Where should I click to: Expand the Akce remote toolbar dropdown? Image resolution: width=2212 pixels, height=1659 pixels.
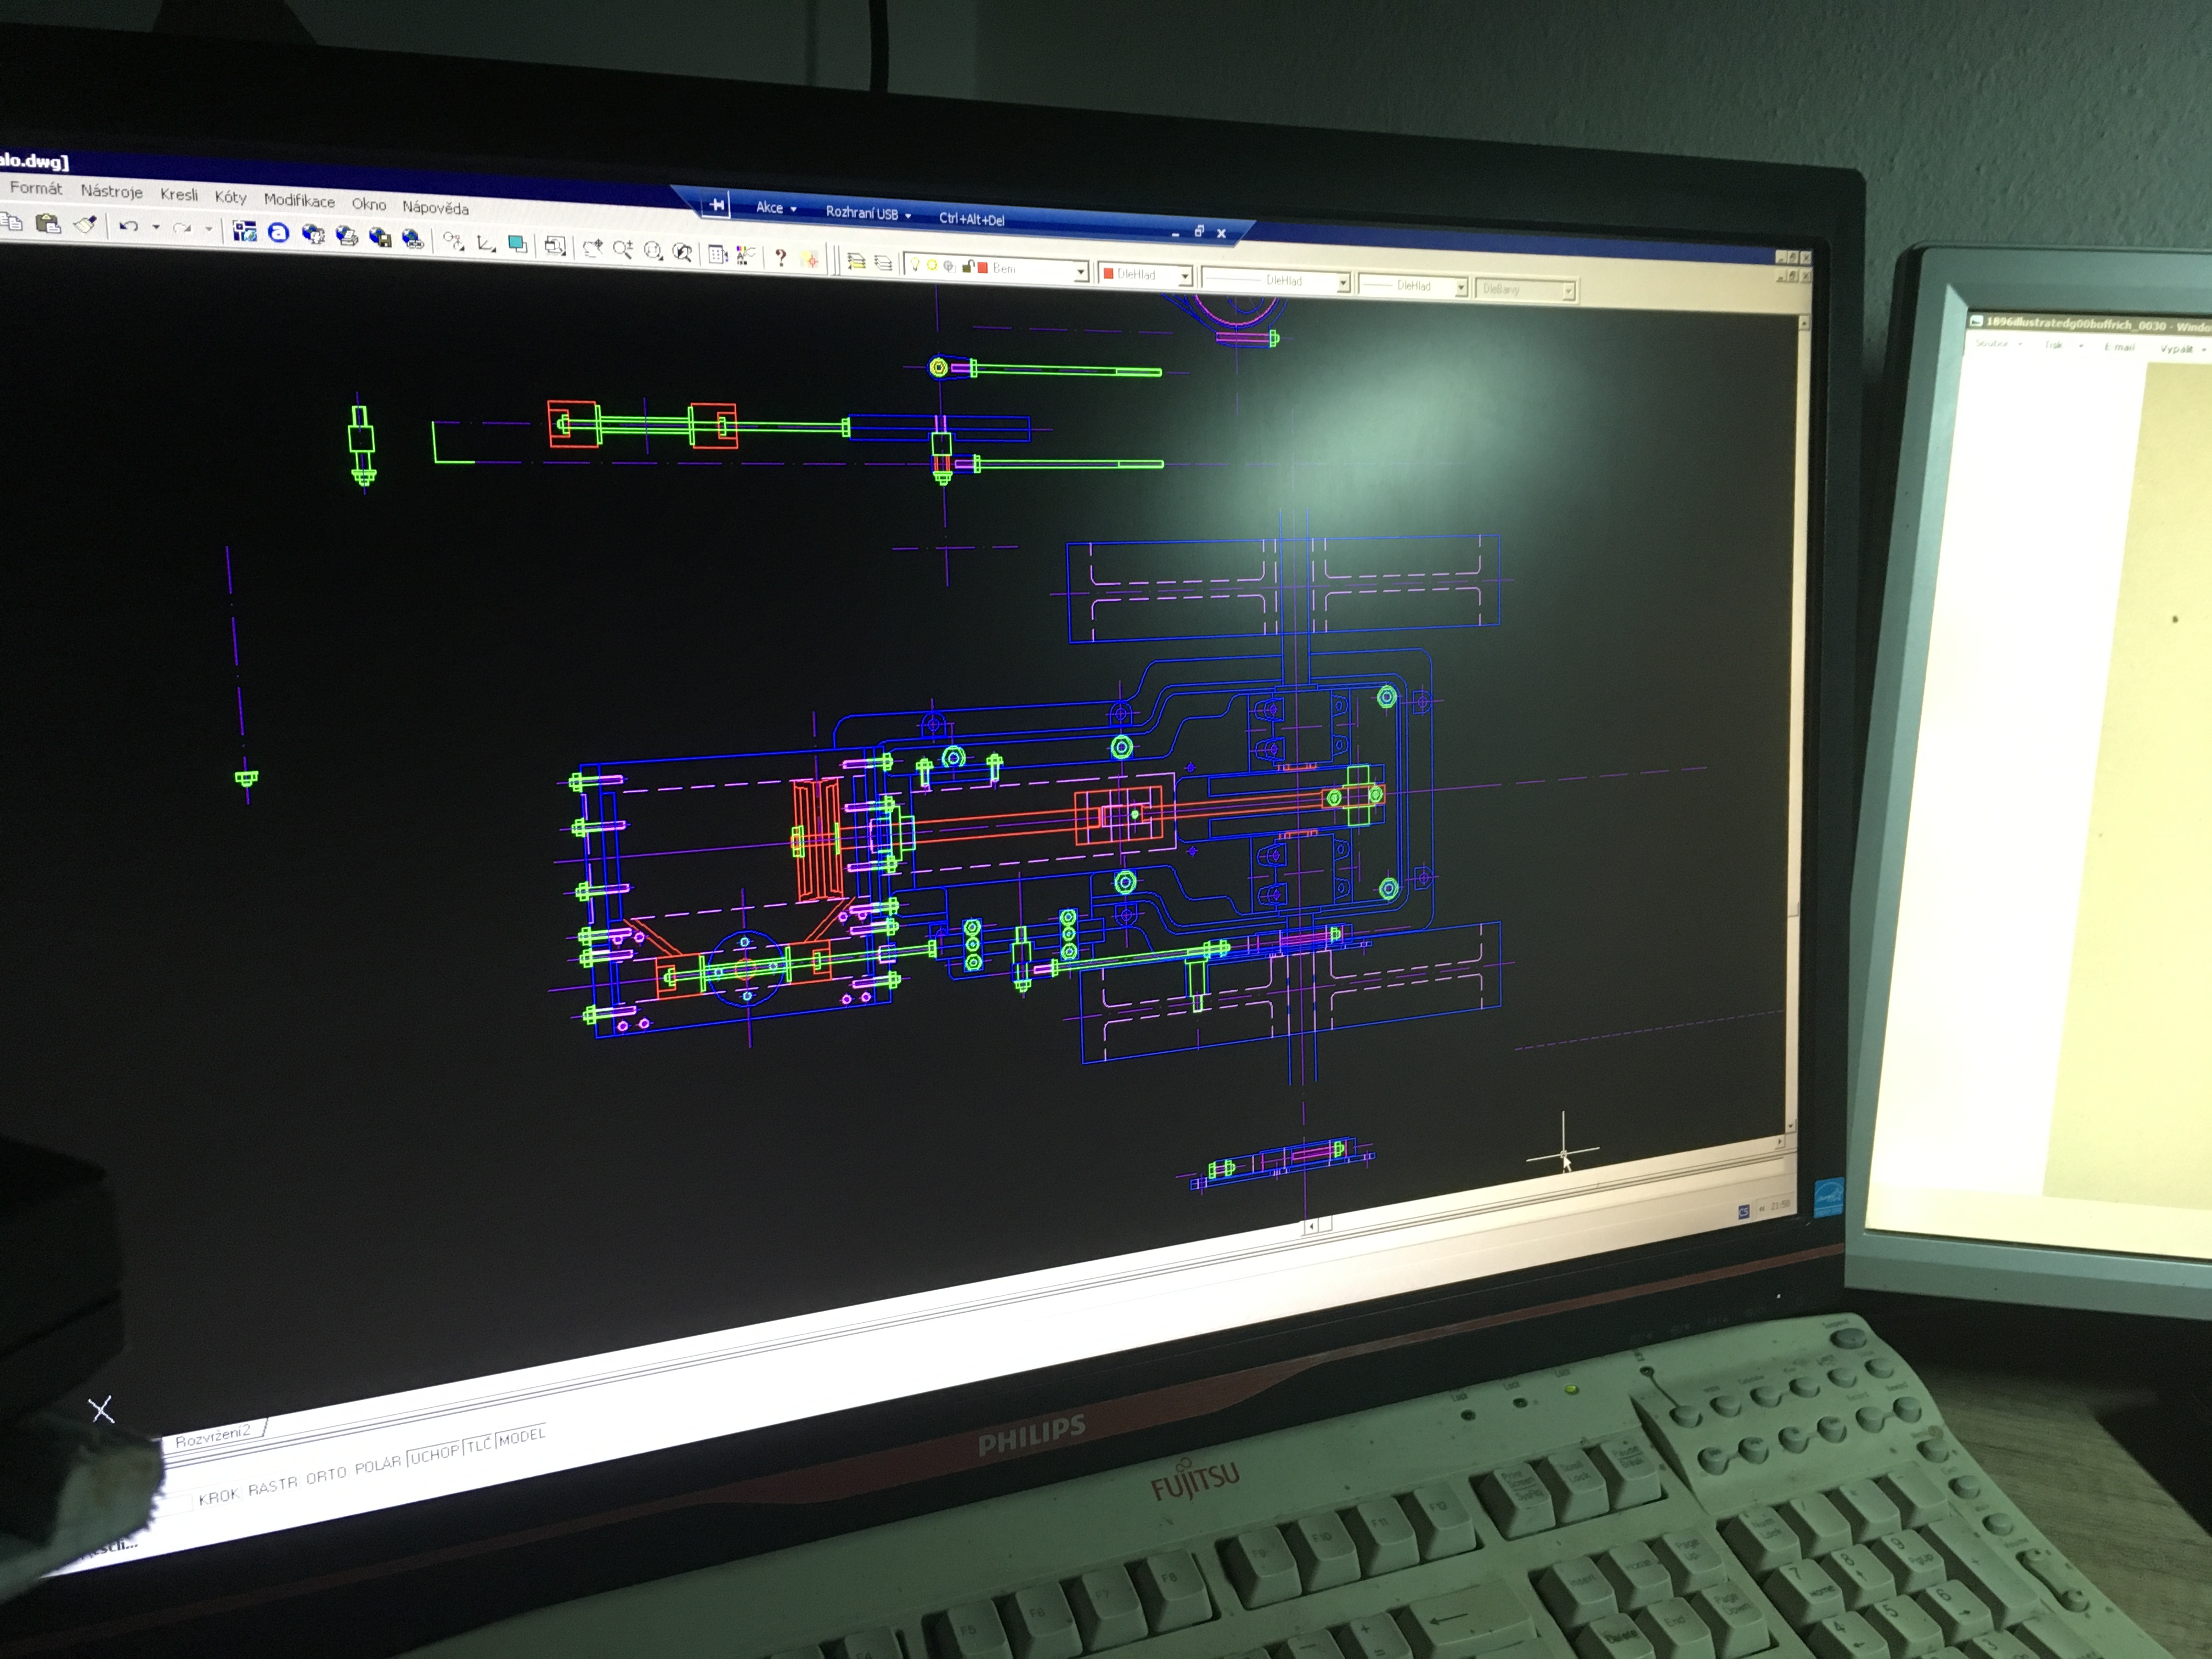point(776,208)
